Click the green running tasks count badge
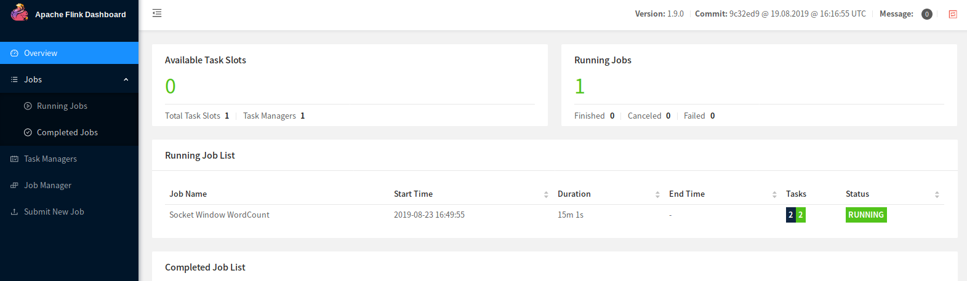This screenshot has width=967, height=281. (x=801, y=215)
